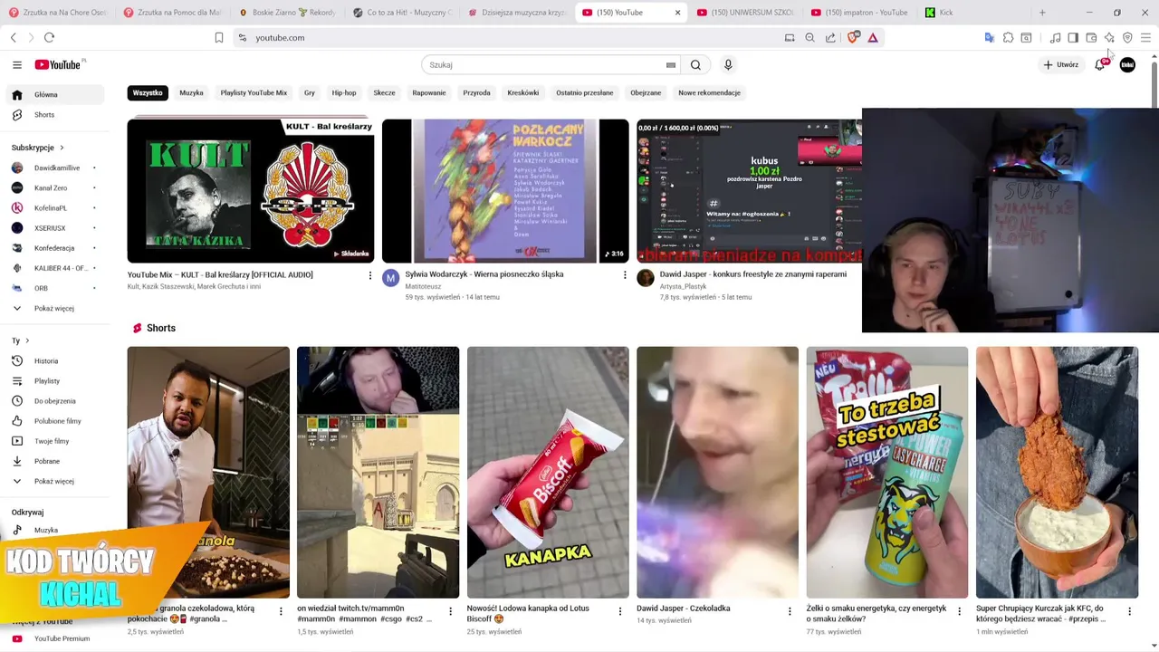The image size is (1159, 652).
Task: Open the Konfederacja subscription channel
Action: pyautogui.click(x=54, y=248)
